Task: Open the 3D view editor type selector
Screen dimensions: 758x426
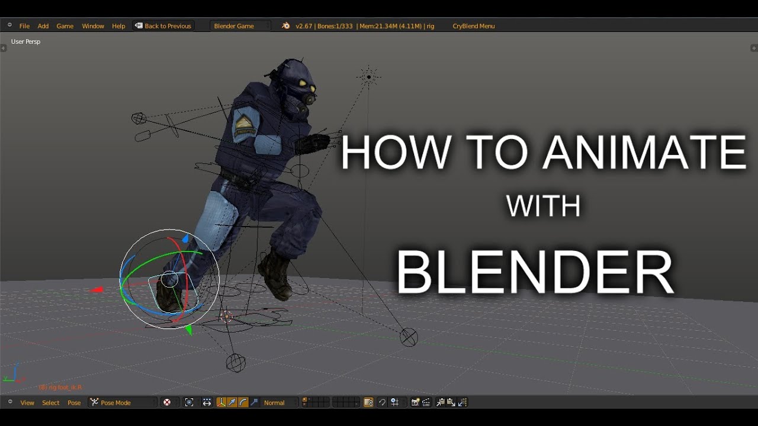Action: coord(9,402)
